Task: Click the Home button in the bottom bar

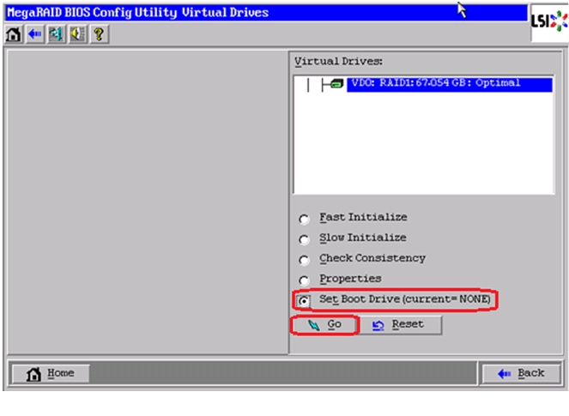Action: coord(51,373)
